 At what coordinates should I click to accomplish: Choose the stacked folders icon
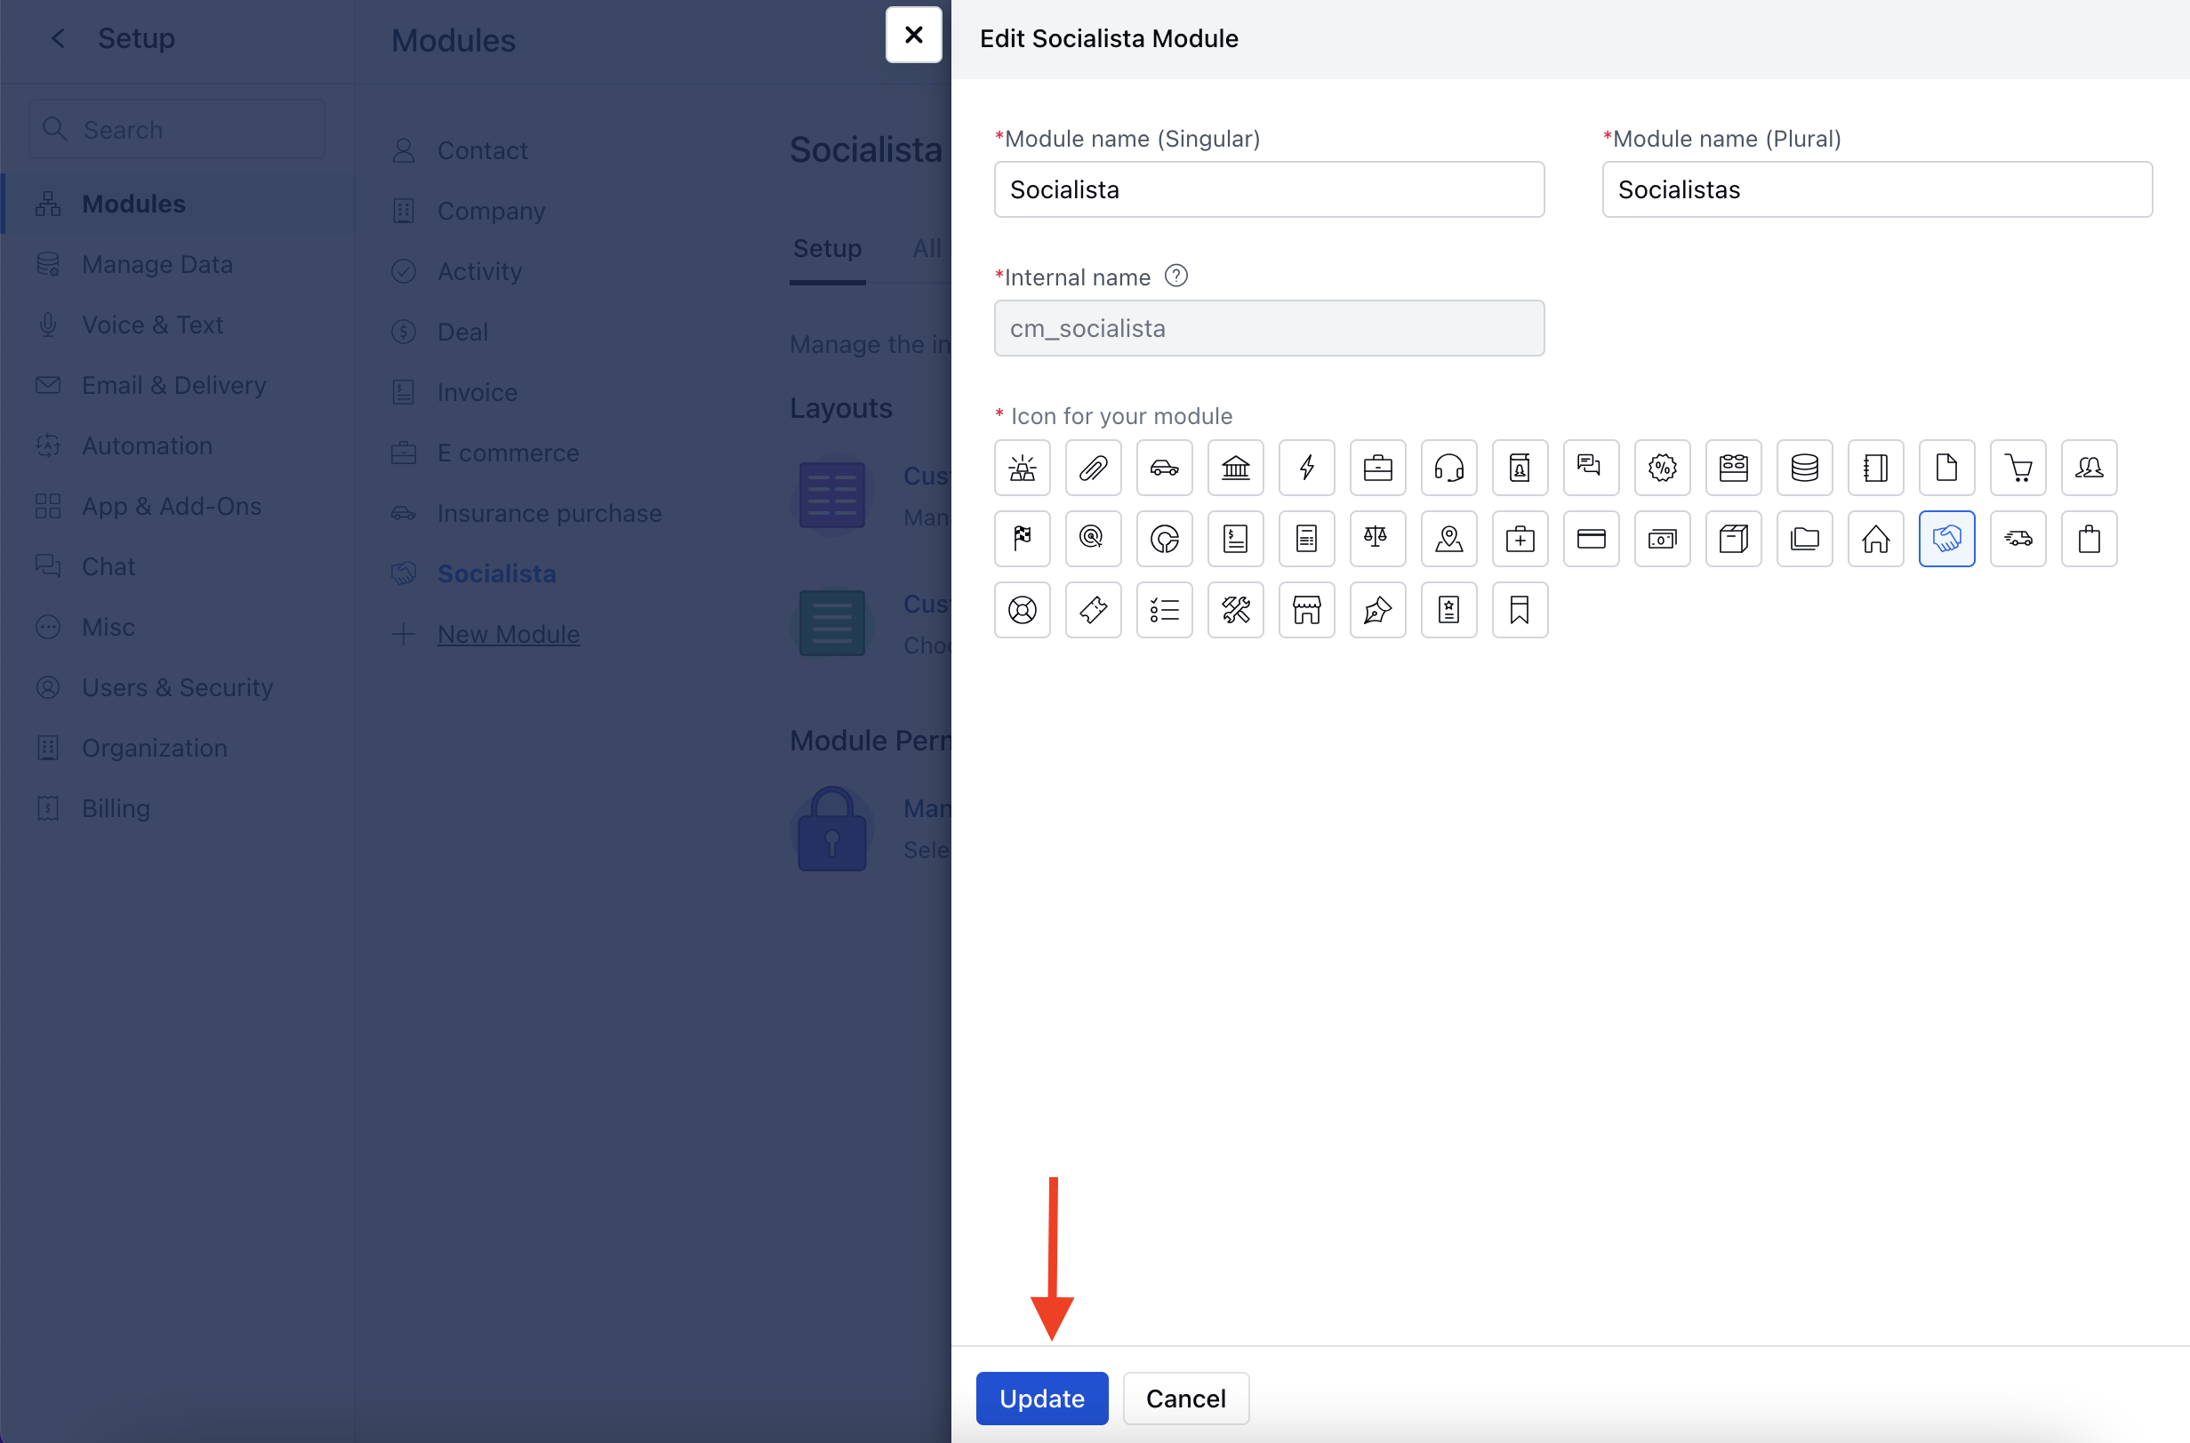coord(1804,539)
